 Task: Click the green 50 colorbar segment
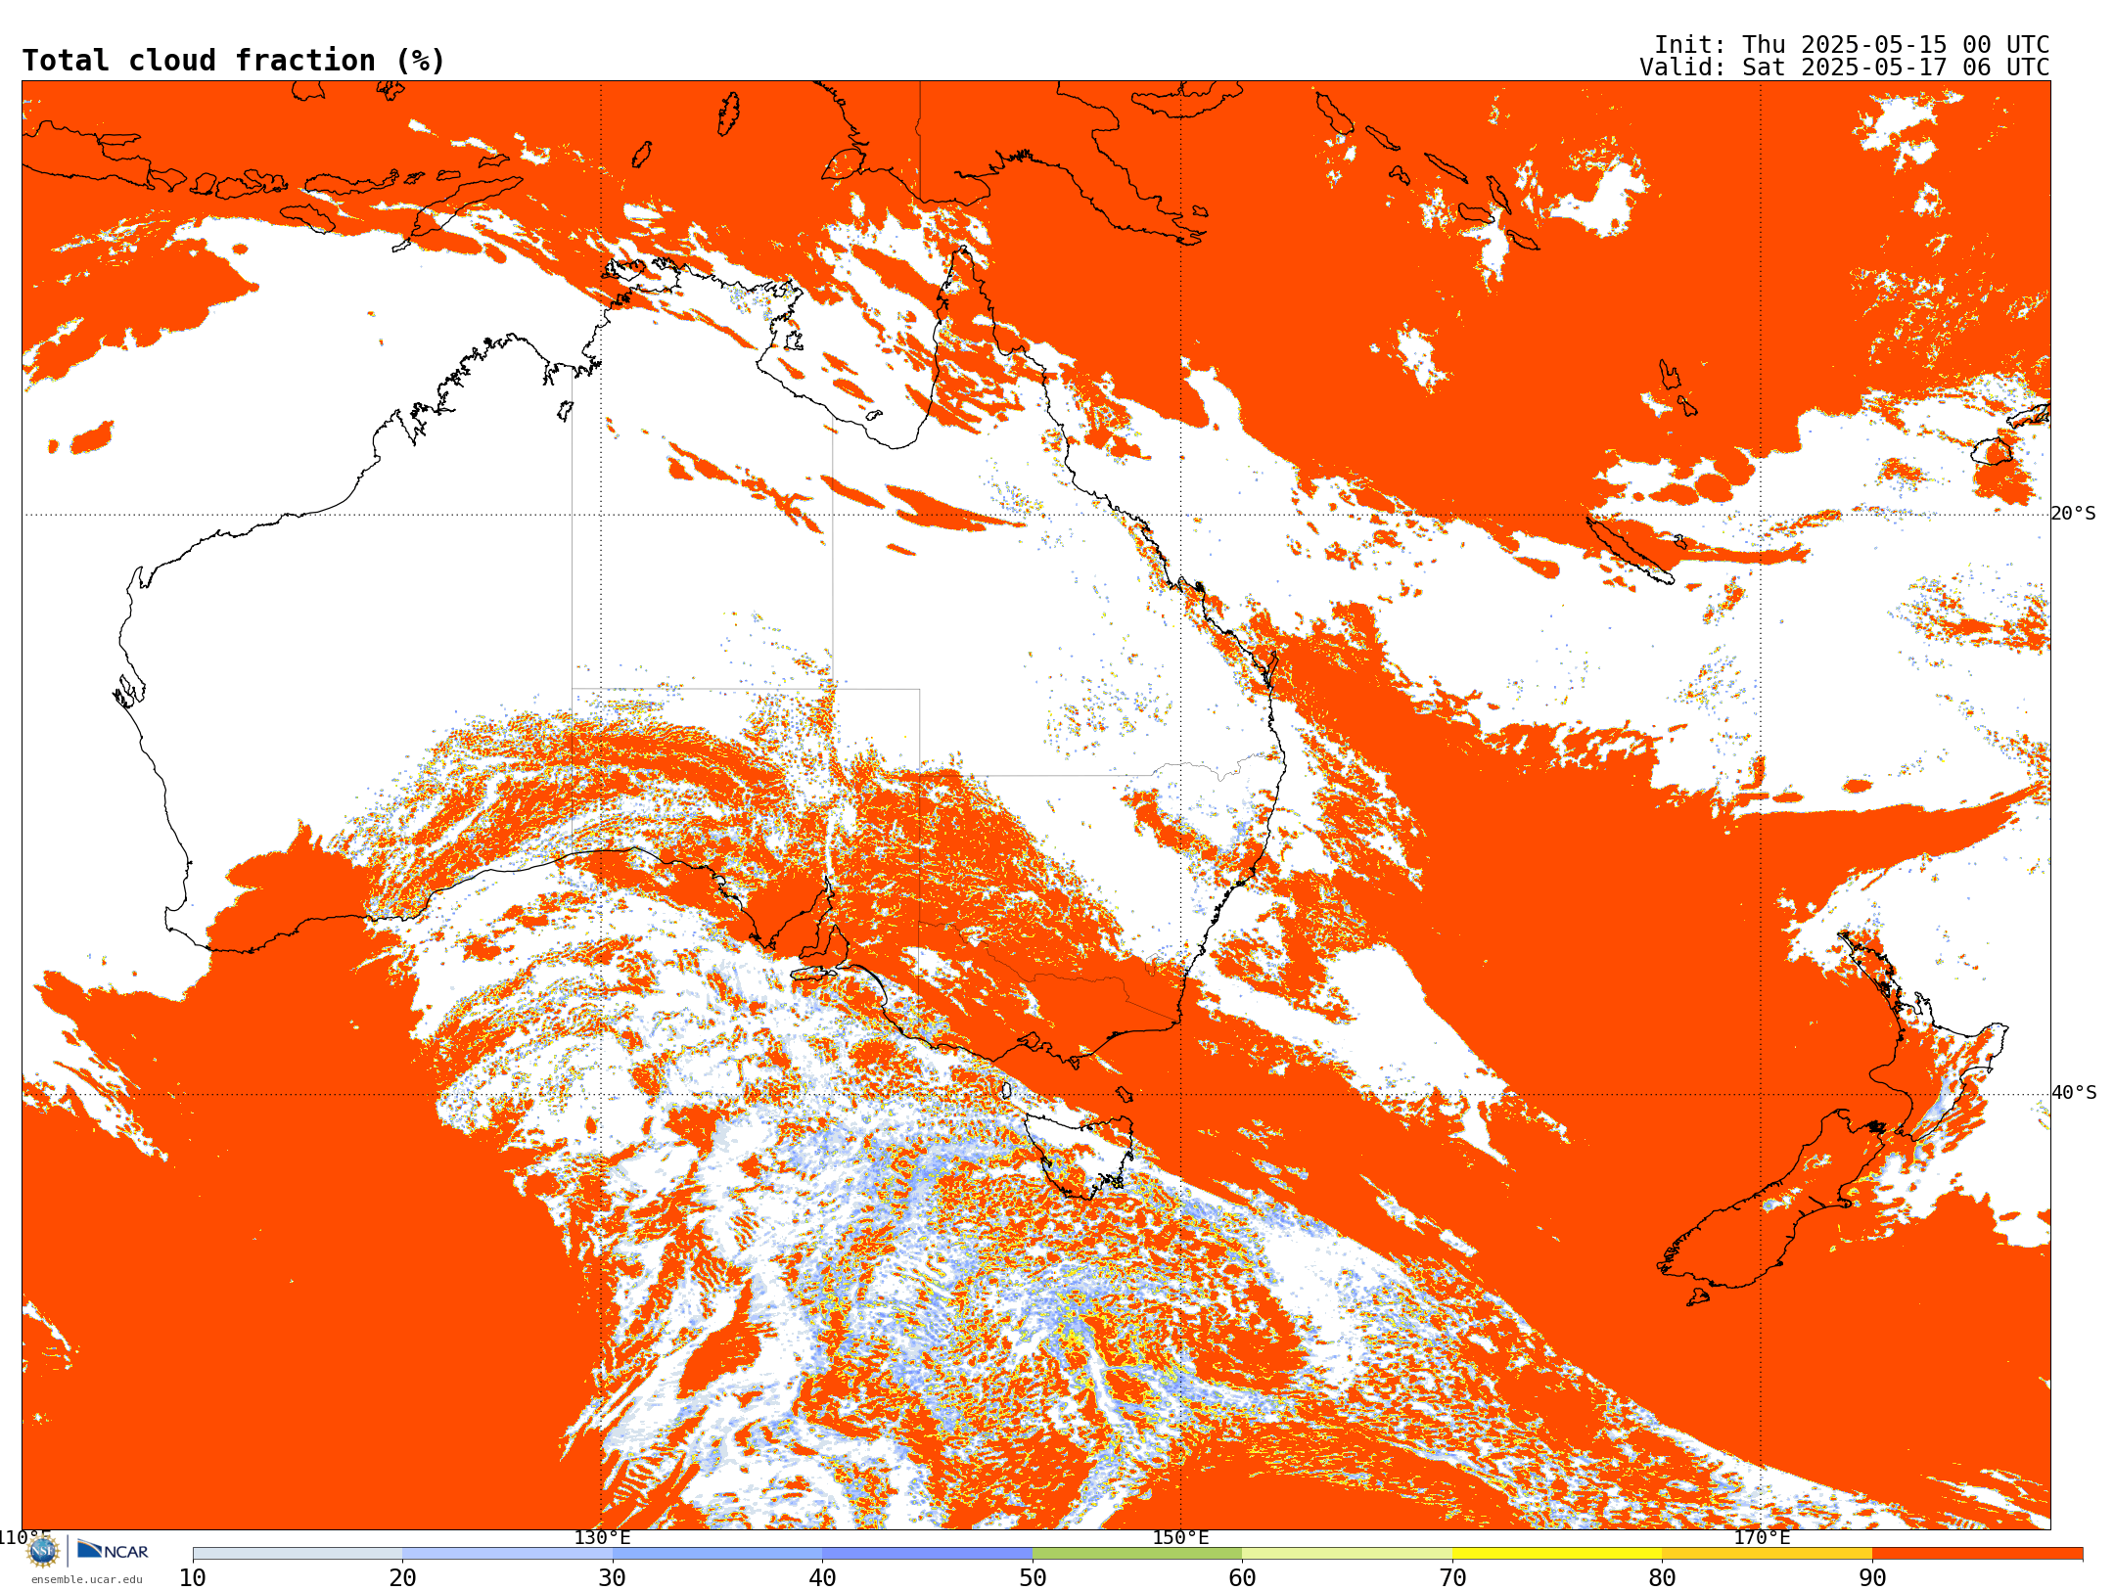coord(1137,1554)
